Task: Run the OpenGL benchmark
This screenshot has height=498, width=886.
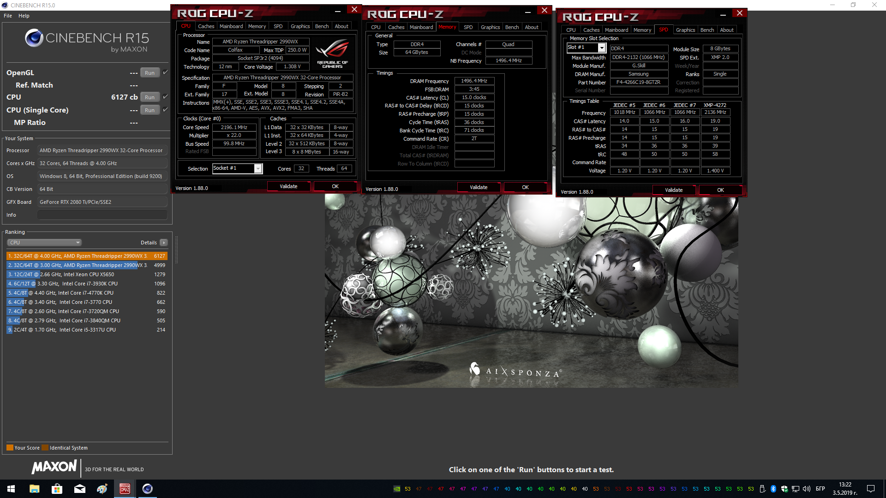Action: [150, 73]
